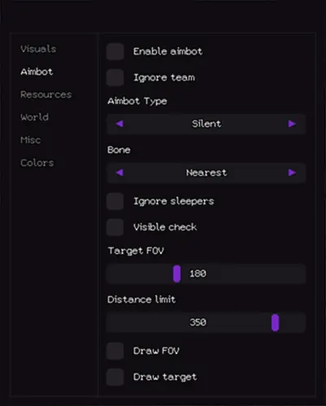Open the Colors section
326x406 pixels.
(37, 163)
